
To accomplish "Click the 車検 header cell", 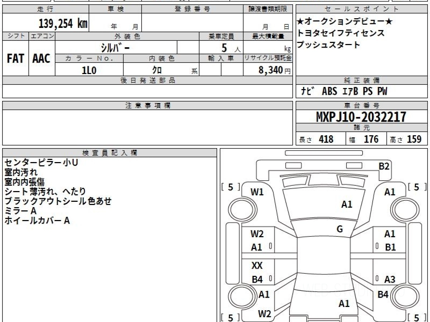I will click(115, 9).
